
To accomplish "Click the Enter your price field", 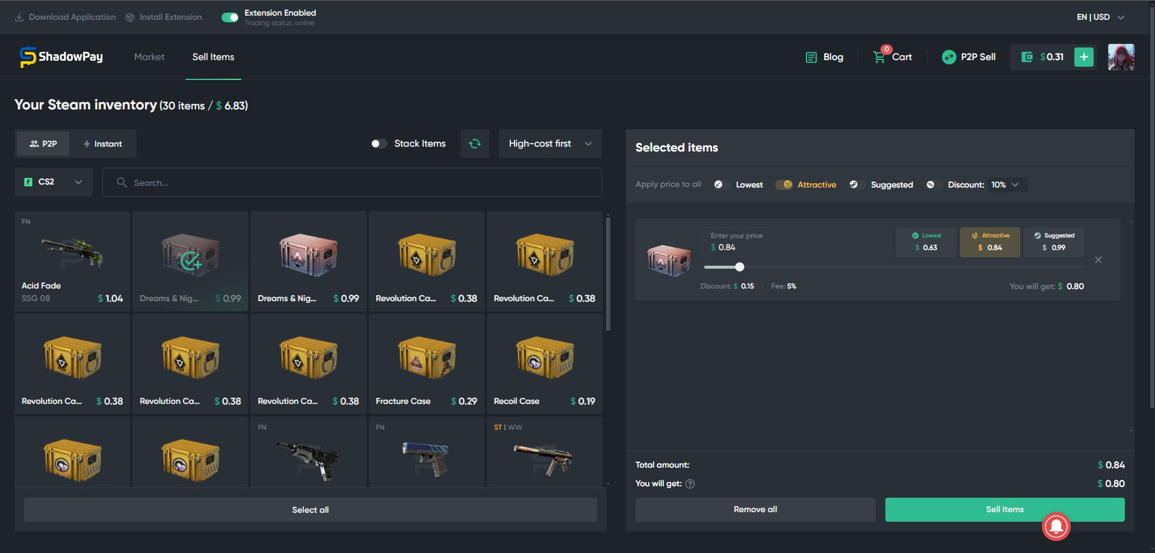I will [796, 242].
